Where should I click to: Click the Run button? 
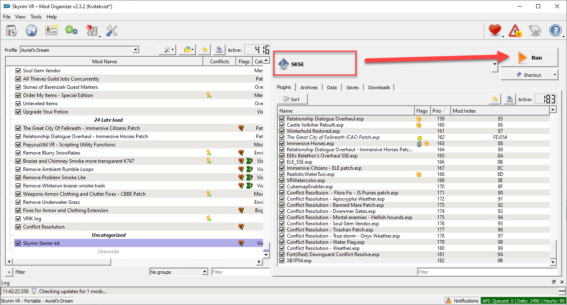(x=530, y=58)
